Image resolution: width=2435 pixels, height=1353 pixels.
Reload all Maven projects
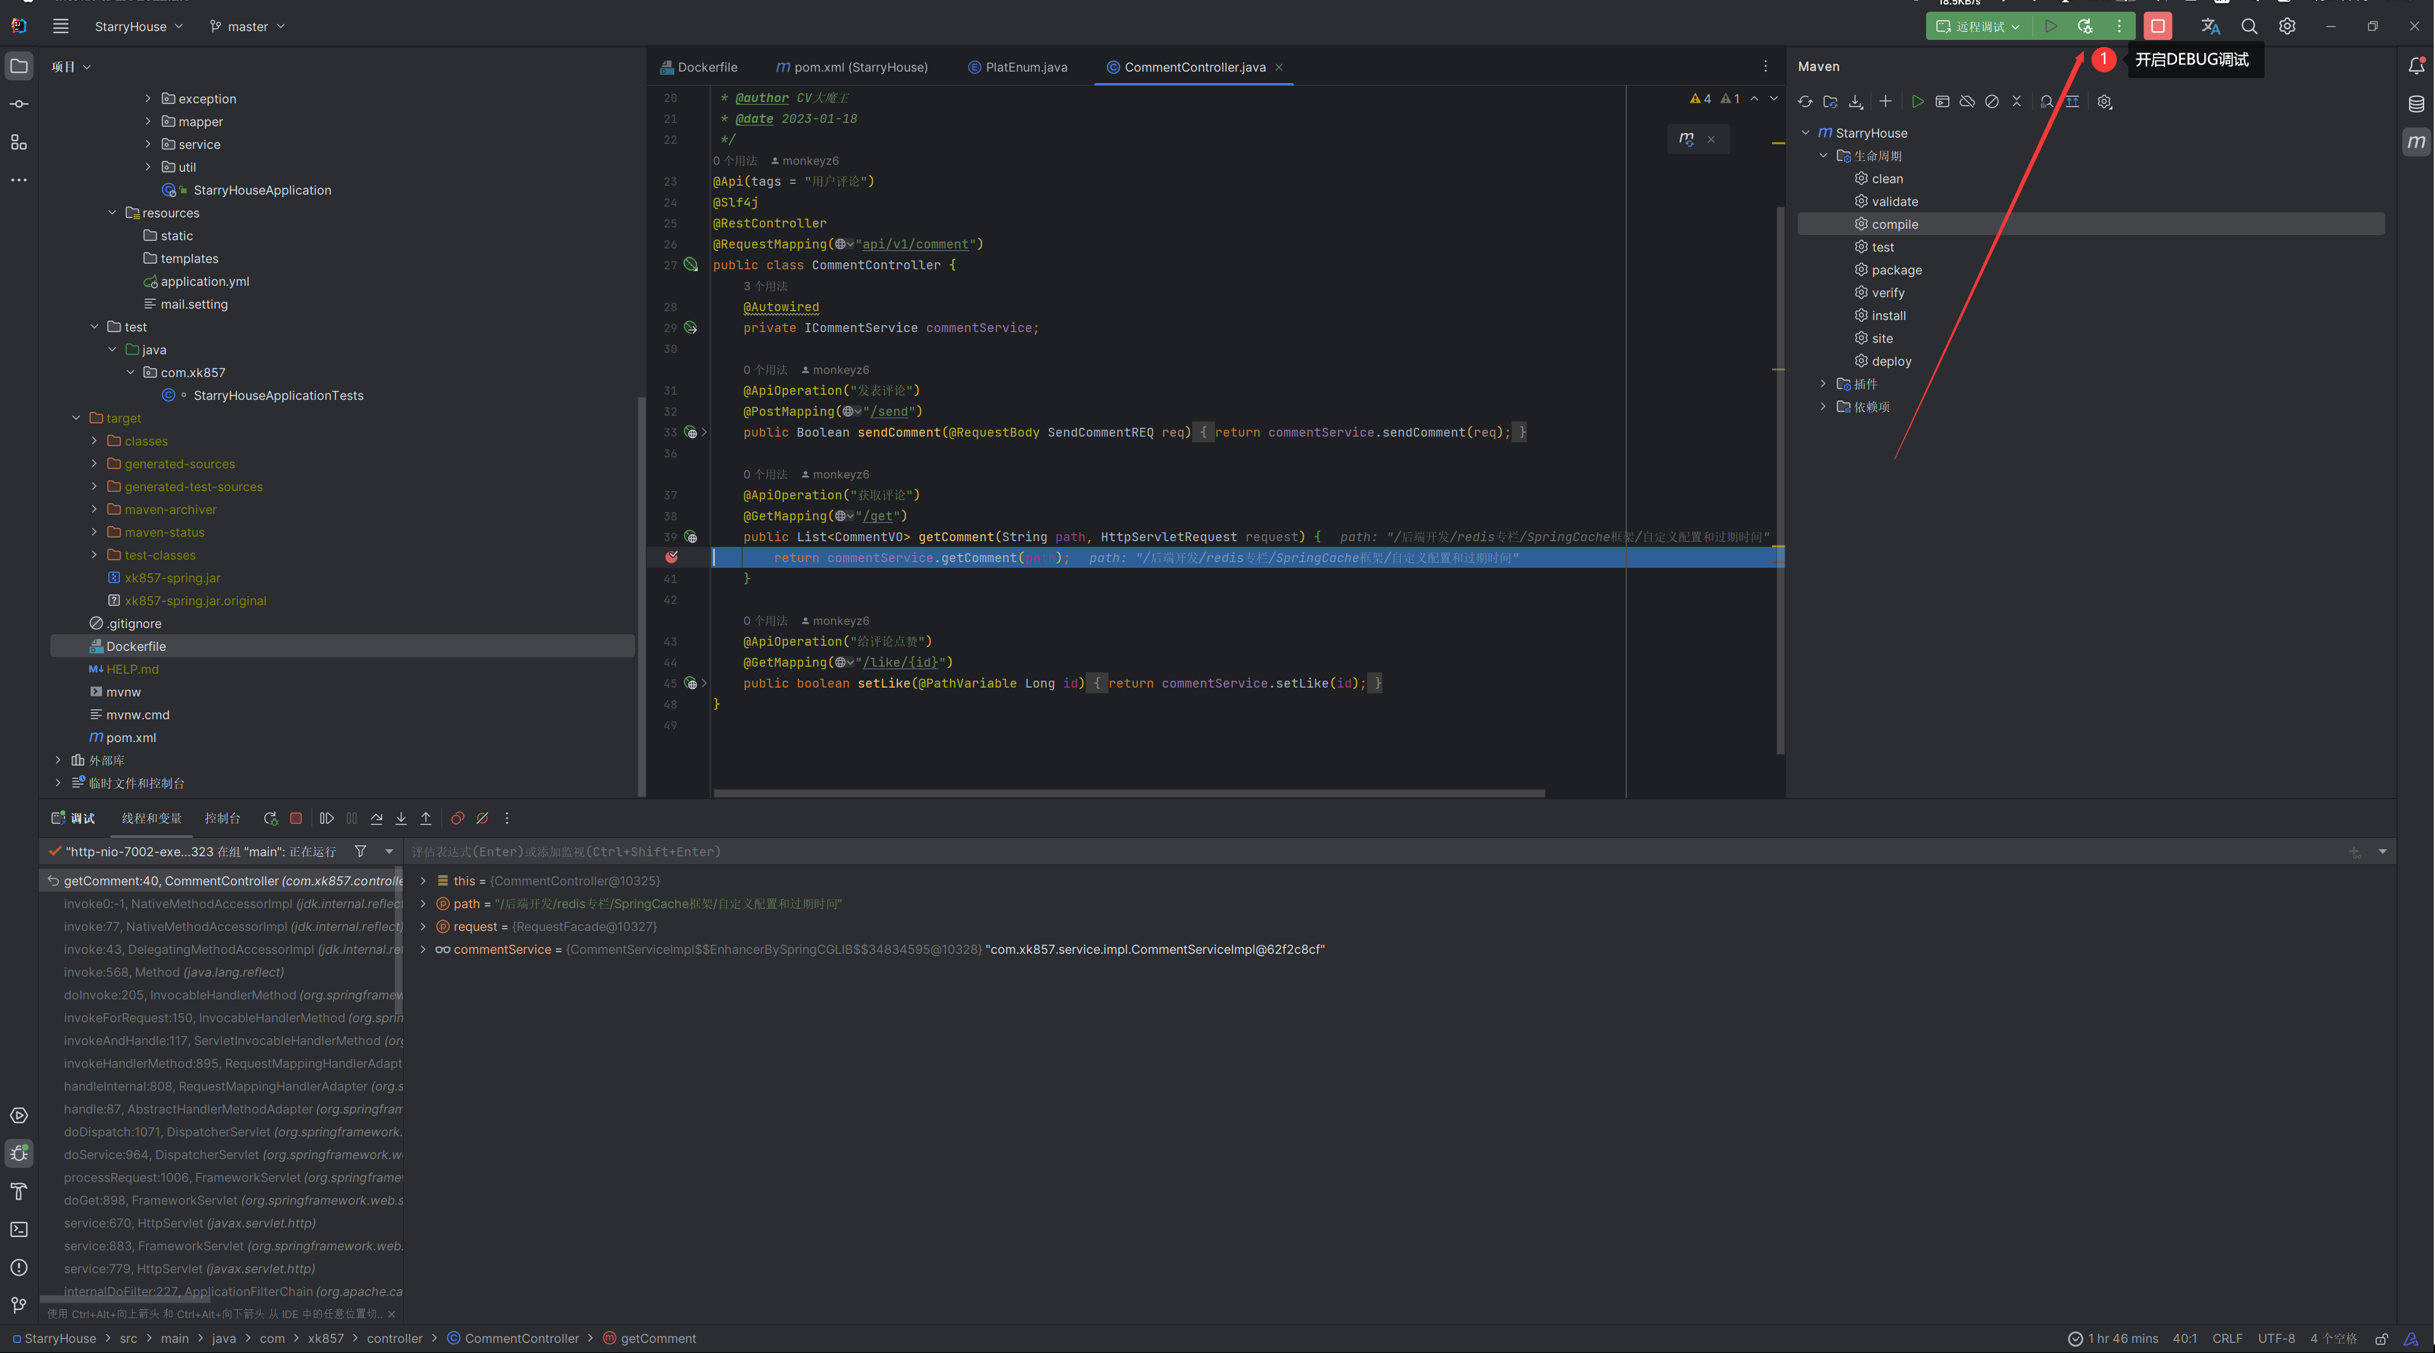1806,102
